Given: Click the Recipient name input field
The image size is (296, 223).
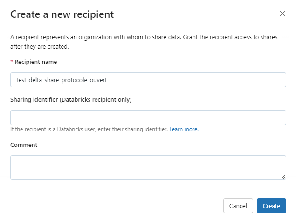Looking at the screenshot, I should tap(148, 80).
